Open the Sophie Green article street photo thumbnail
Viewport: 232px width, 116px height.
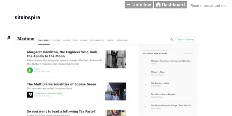(116, 91)
